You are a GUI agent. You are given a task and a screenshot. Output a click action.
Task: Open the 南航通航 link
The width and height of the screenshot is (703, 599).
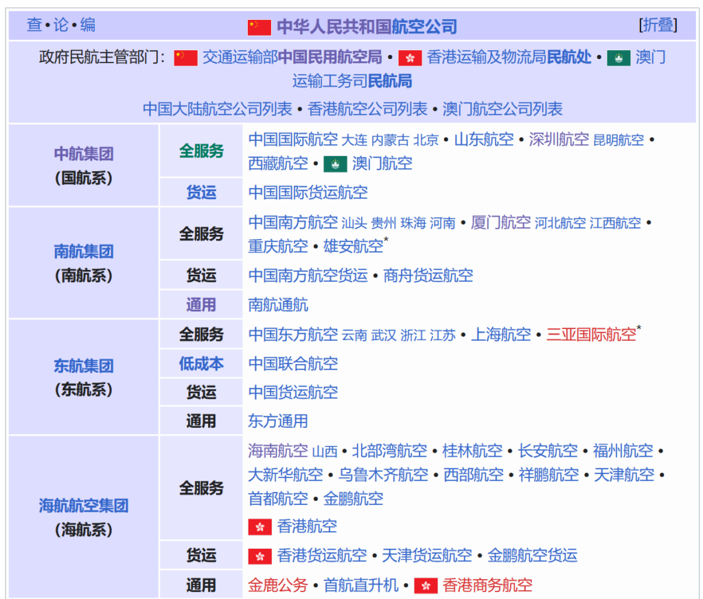(x=279, y=305)
